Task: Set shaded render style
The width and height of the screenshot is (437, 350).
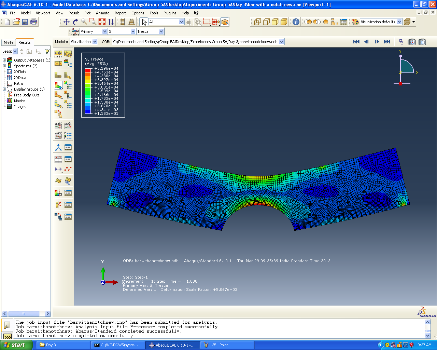Action: 284,22
